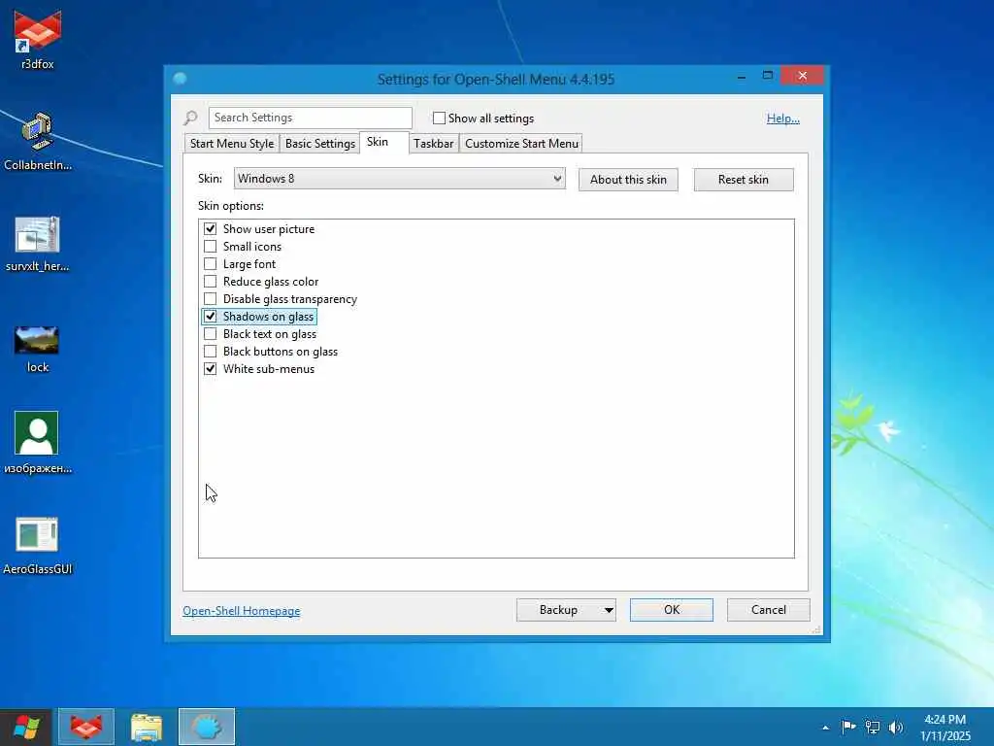Select the CollabnetIn... desktop icon

click(x=38, y=141)
